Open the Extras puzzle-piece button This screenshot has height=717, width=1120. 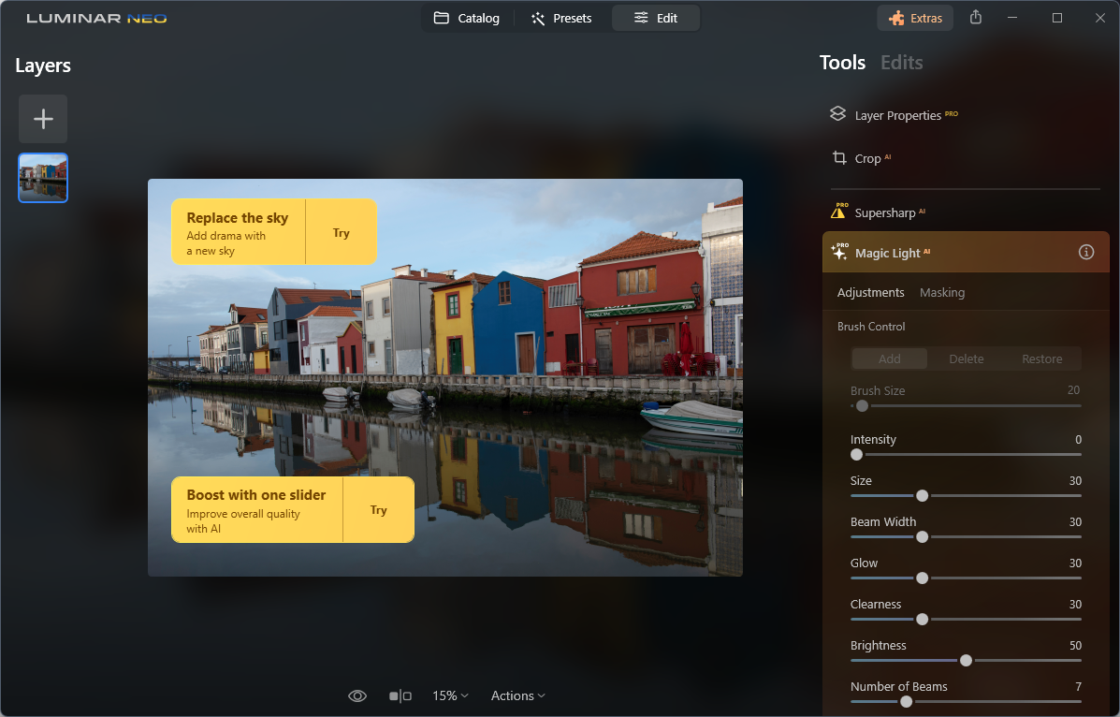click(915, 19)
